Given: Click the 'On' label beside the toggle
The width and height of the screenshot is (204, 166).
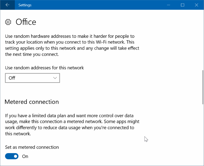Looking at the screenshot, I should (x=25, y=156).
